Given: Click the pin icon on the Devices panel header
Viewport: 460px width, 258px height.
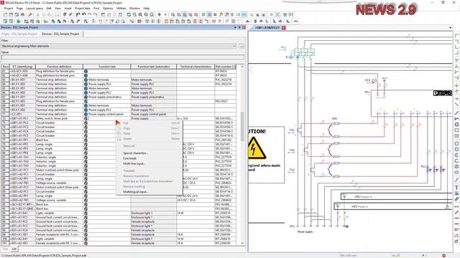Looking at the screenshot, I should point(239,27).
